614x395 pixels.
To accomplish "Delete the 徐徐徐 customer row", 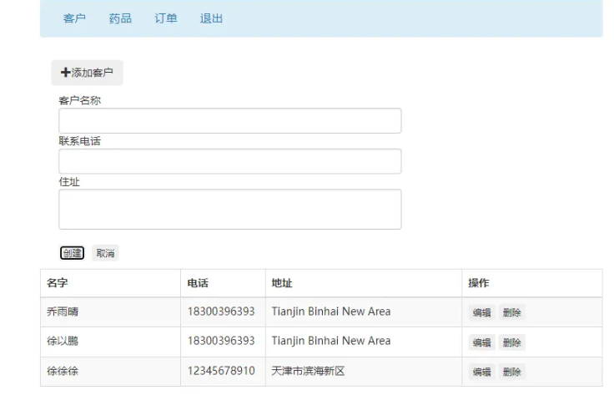I will (x=511, y=372).
